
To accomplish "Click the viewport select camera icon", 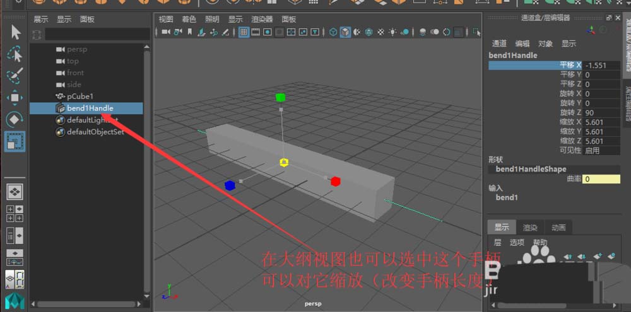I will pos(166,32).
